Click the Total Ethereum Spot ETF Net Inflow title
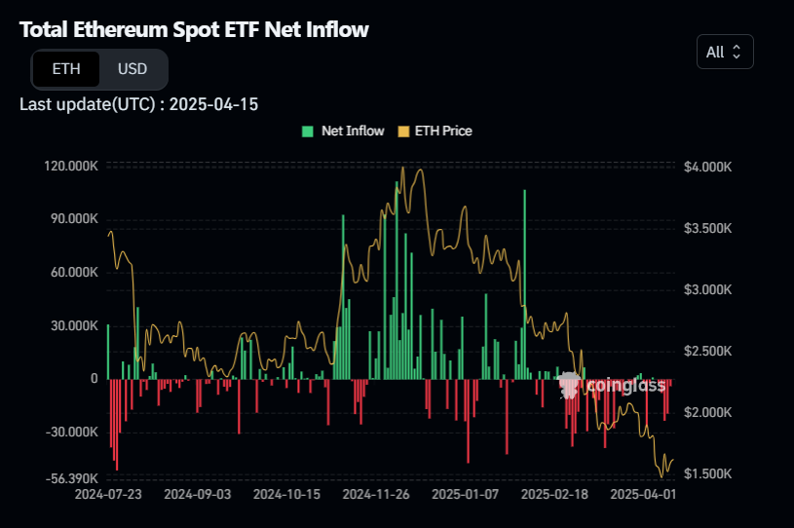This screenshot has height=528, width=794. point(194,29)
